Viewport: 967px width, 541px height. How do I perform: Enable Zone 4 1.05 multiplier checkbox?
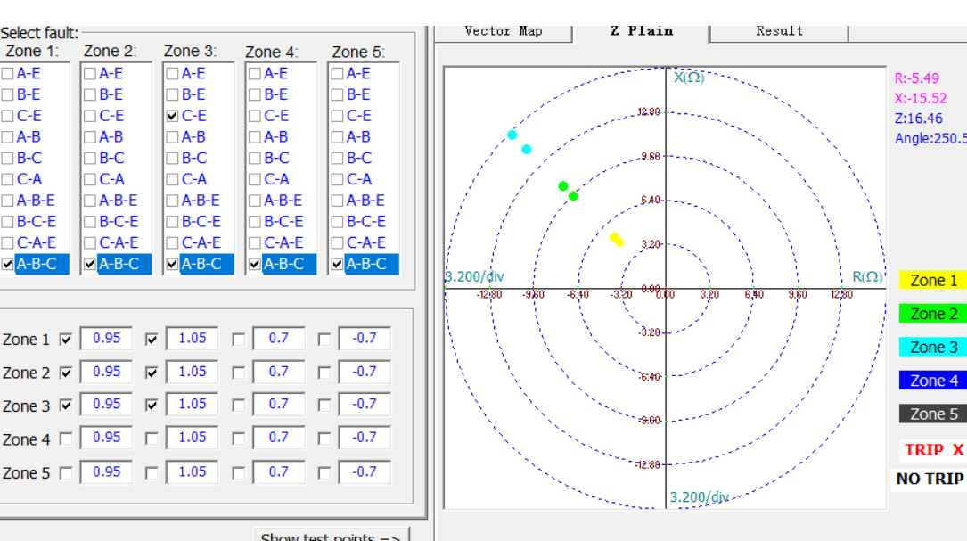click(152, 439)
